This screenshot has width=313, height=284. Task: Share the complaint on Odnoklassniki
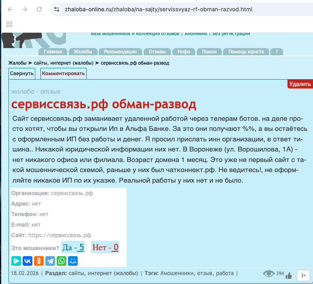point(39,261)
